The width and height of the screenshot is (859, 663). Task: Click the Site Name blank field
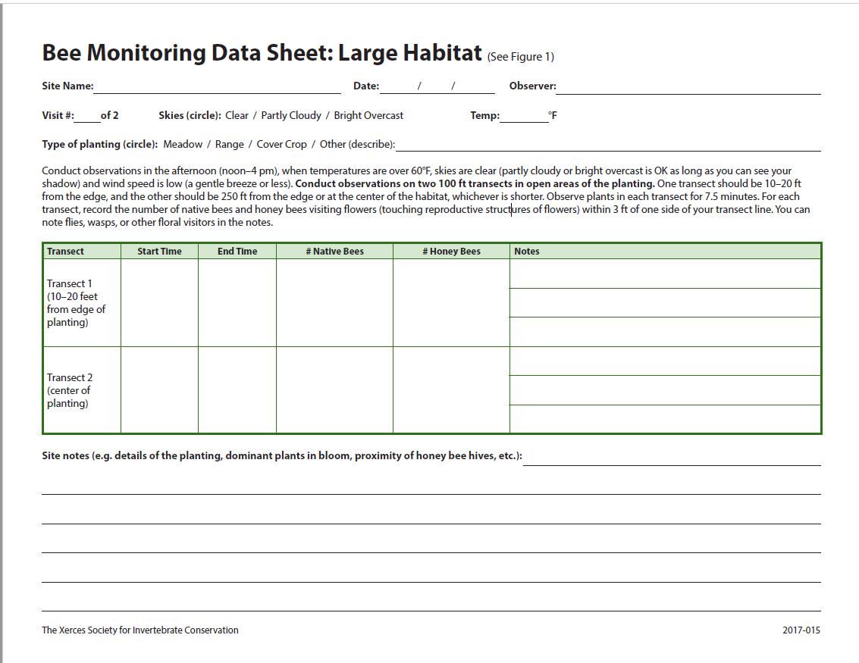217,86
